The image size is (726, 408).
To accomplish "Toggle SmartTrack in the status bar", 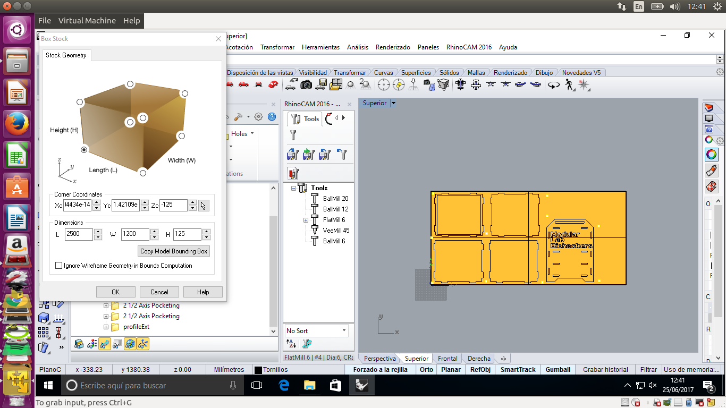I will click(x=518, y=370).
